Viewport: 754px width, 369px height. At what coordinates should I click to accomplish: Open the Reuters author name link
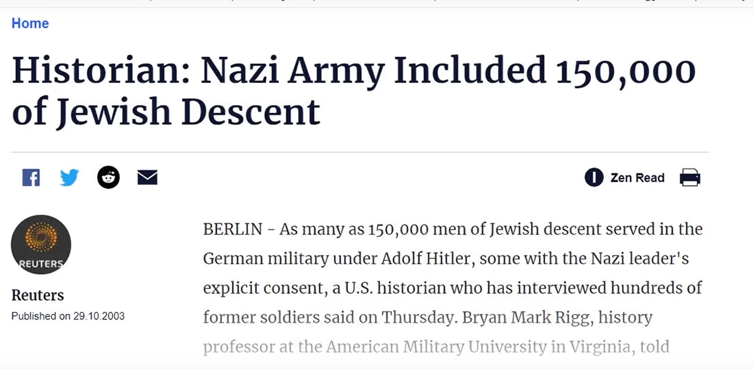[38, 295]
